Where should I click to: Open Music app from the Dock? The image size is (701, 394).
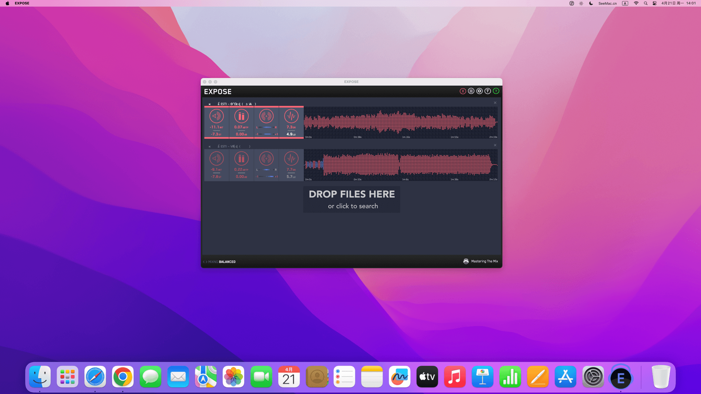pyautogui.click(x=455, y=376)
